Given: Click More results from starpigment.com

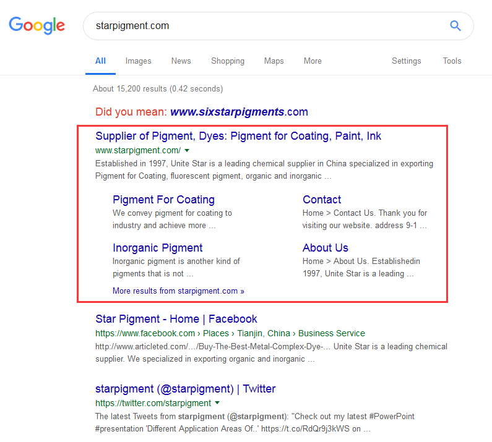Looking at the screenshot, I should pyautogui.click(x=178, y=291).
